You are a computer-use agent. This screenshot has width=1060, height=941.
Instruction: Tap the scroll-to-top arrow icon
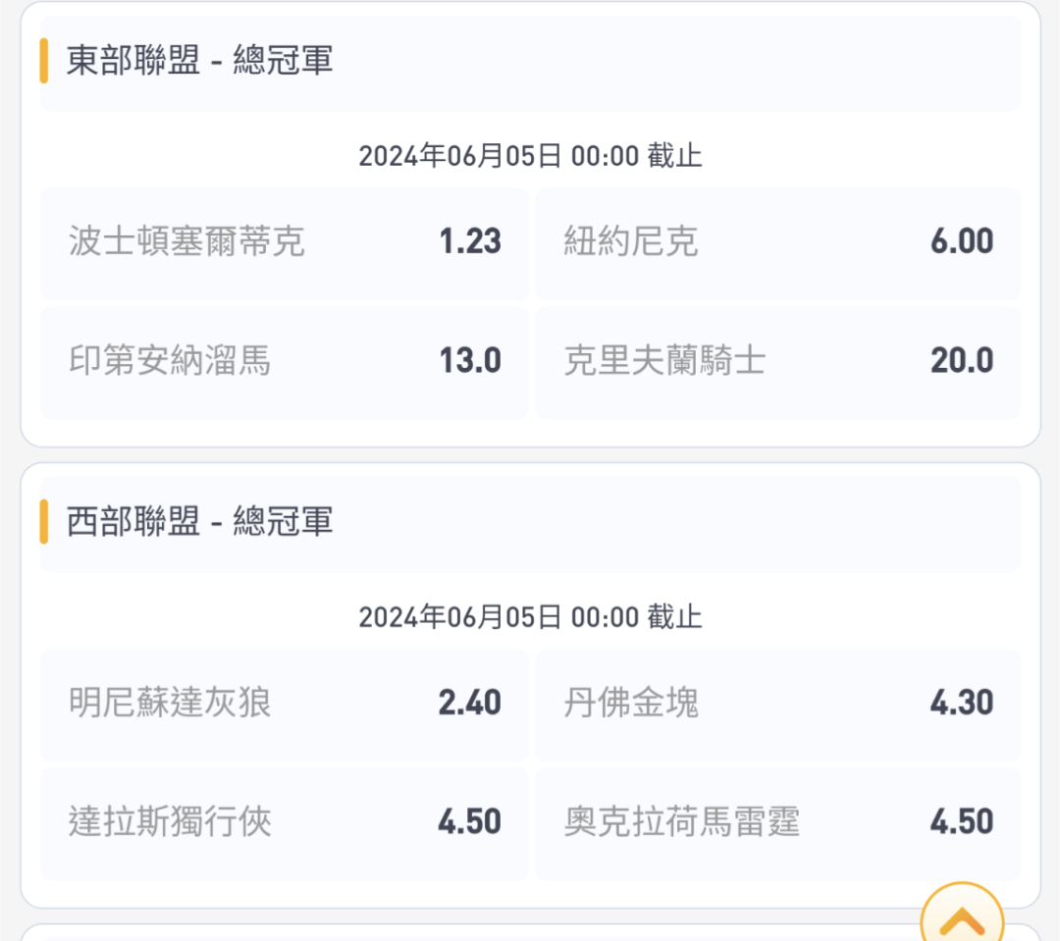click(961, 918)
